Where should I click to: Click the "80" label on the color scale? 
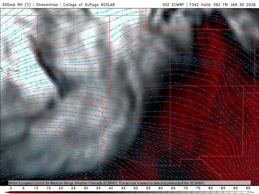[x=210, y=188]
